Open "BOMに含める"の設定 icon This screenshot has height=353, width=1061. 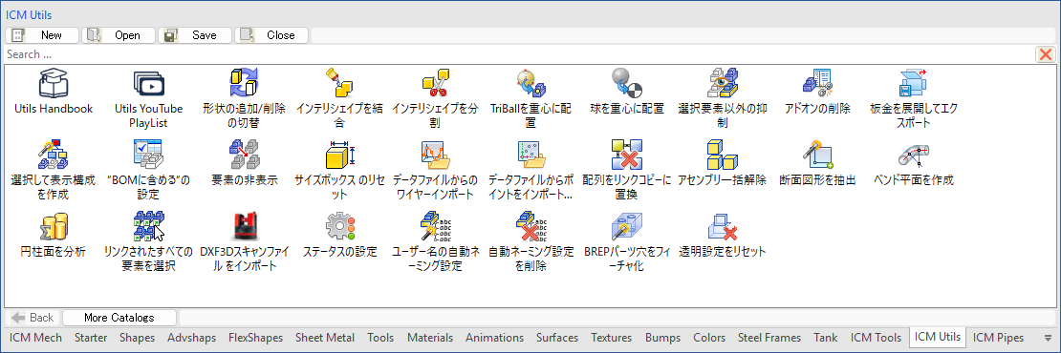point(148,156)
